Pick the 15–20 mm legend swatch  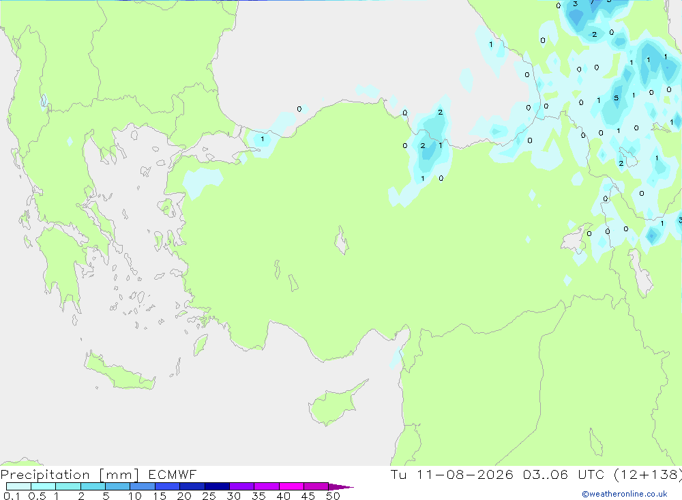[x=168, y=486]
